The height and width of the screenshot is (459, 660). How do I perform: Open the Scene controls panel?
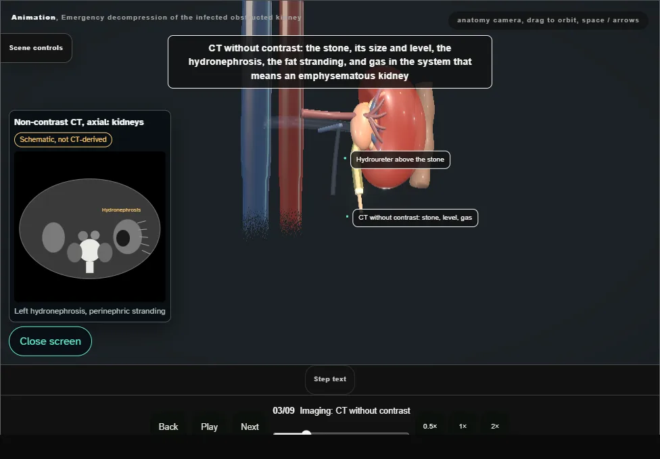pyautogui.click(x=37, y=48)
